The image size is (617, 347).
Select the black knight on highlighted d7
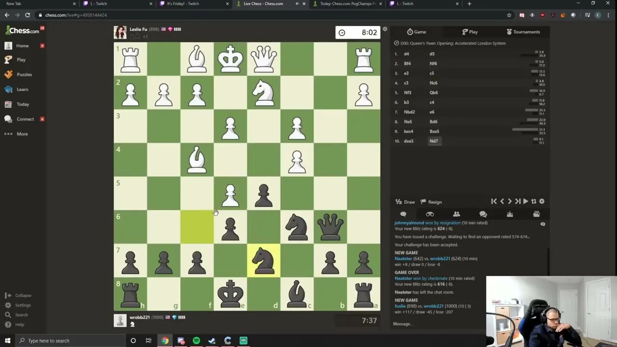pos(264,260)
